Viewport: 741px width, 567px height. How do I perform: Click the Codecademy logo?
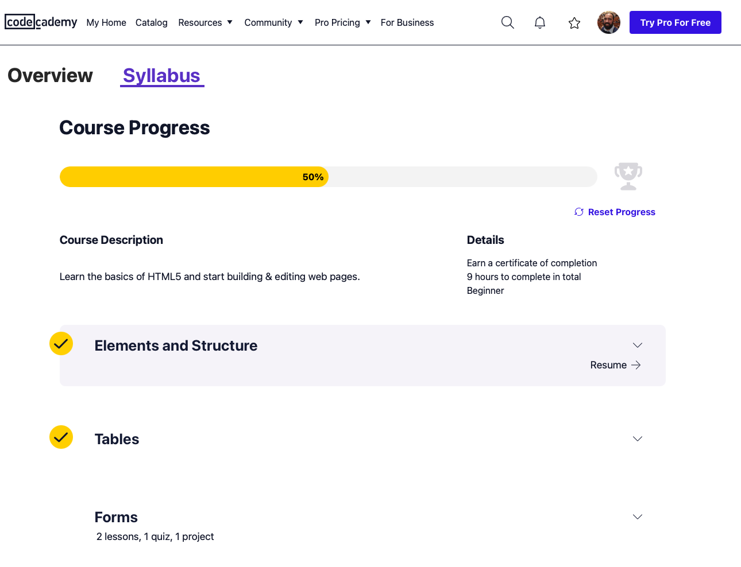[x=41, y=22]
